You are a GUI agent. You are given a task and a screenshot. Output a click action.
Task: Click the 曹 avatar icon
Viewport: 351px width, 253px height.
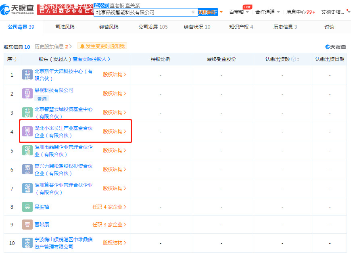[x=27, y=225]
